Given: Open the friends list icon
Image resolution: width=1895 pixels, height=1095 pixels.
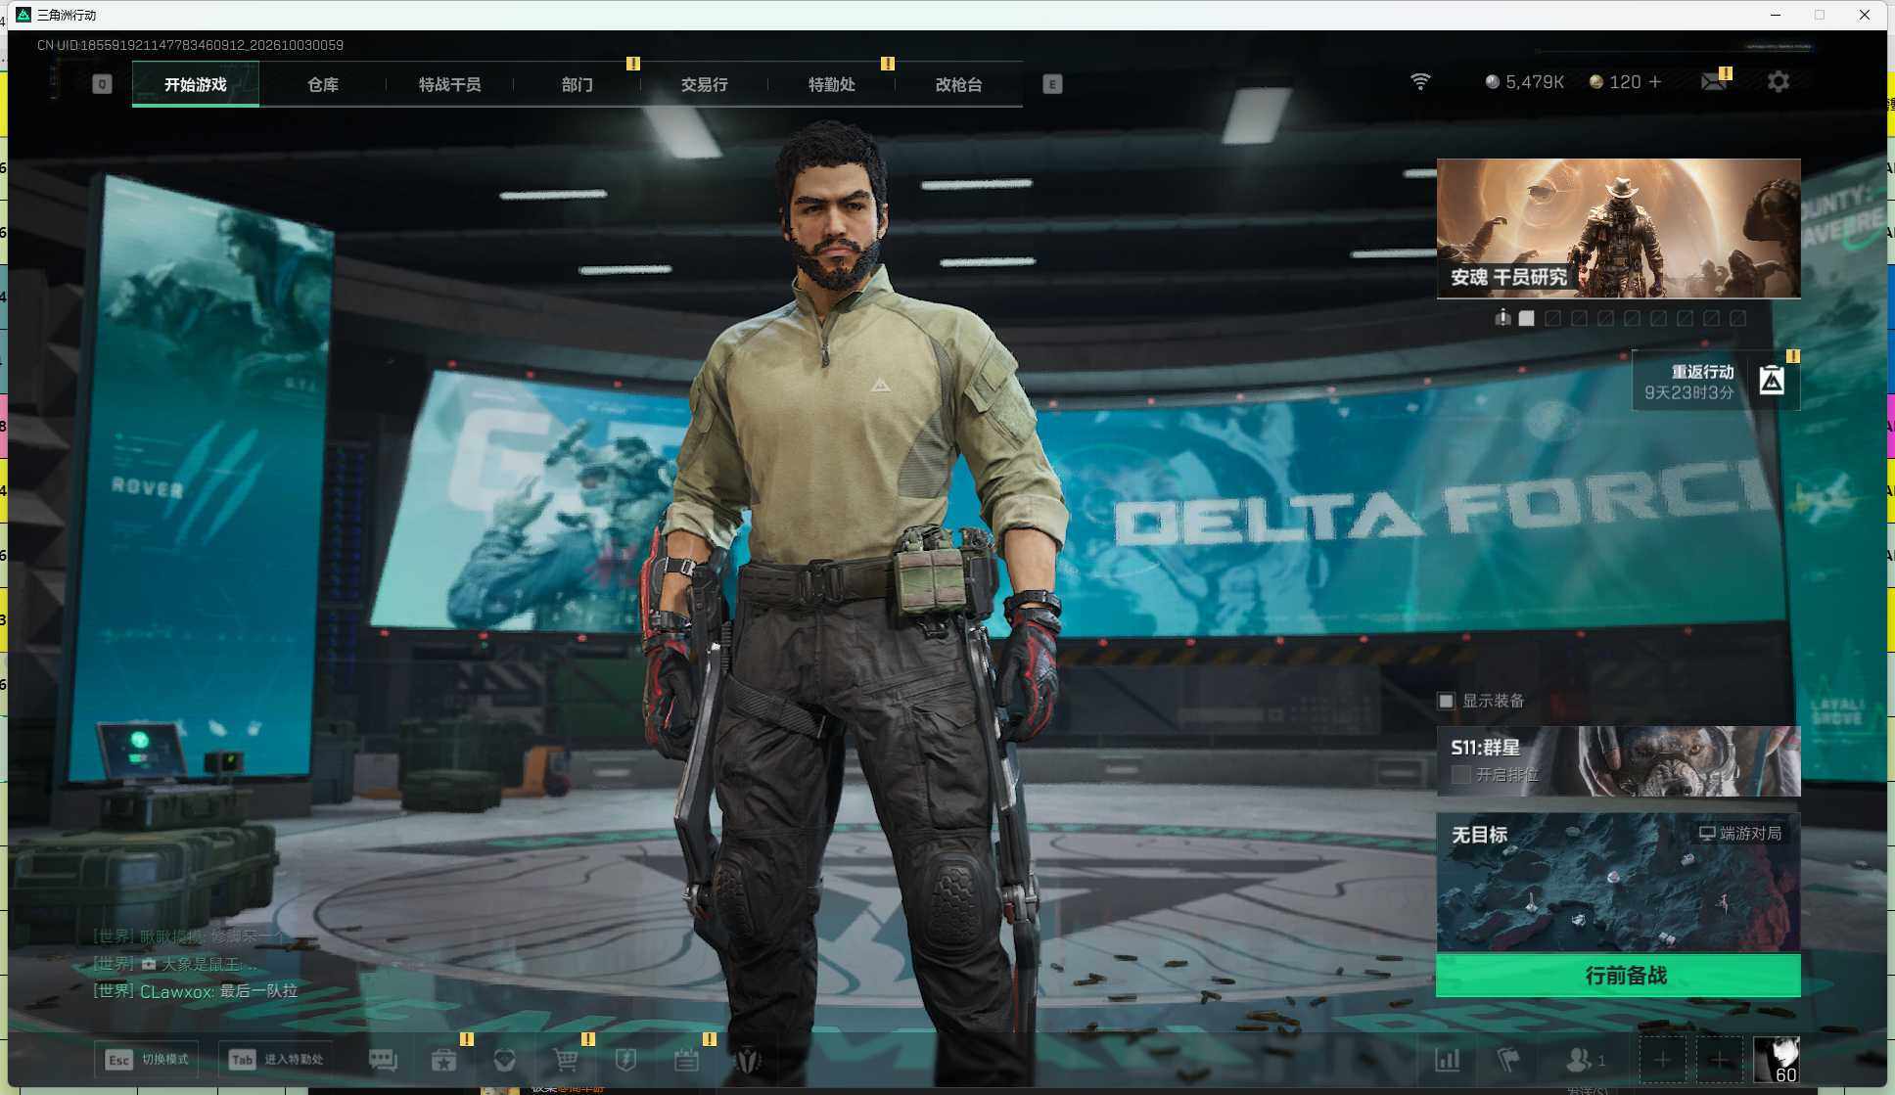Looking at the screenshot, I should point(1586,1060).
